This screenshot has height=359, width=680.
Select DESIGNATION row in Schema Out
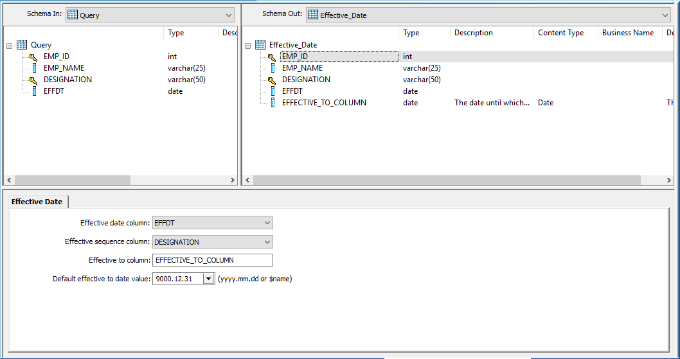[458, 80]
